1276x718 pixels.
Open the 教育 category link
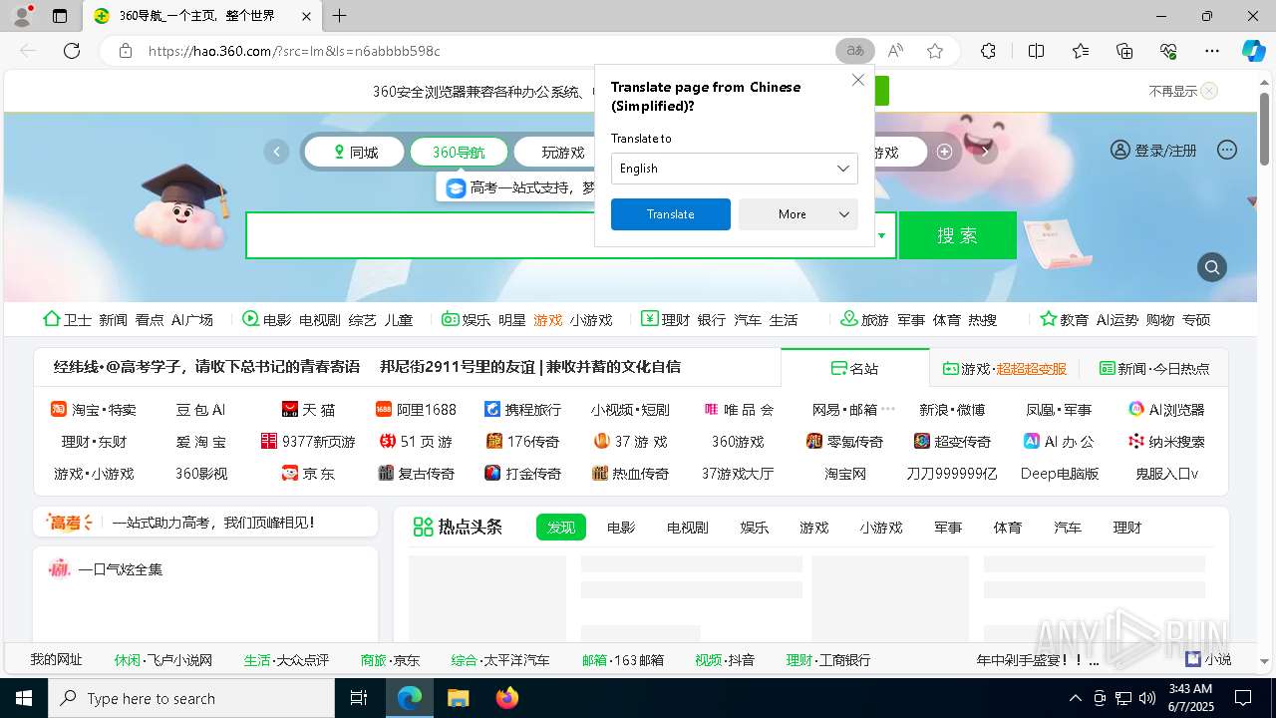click(x=1075, y=320)
